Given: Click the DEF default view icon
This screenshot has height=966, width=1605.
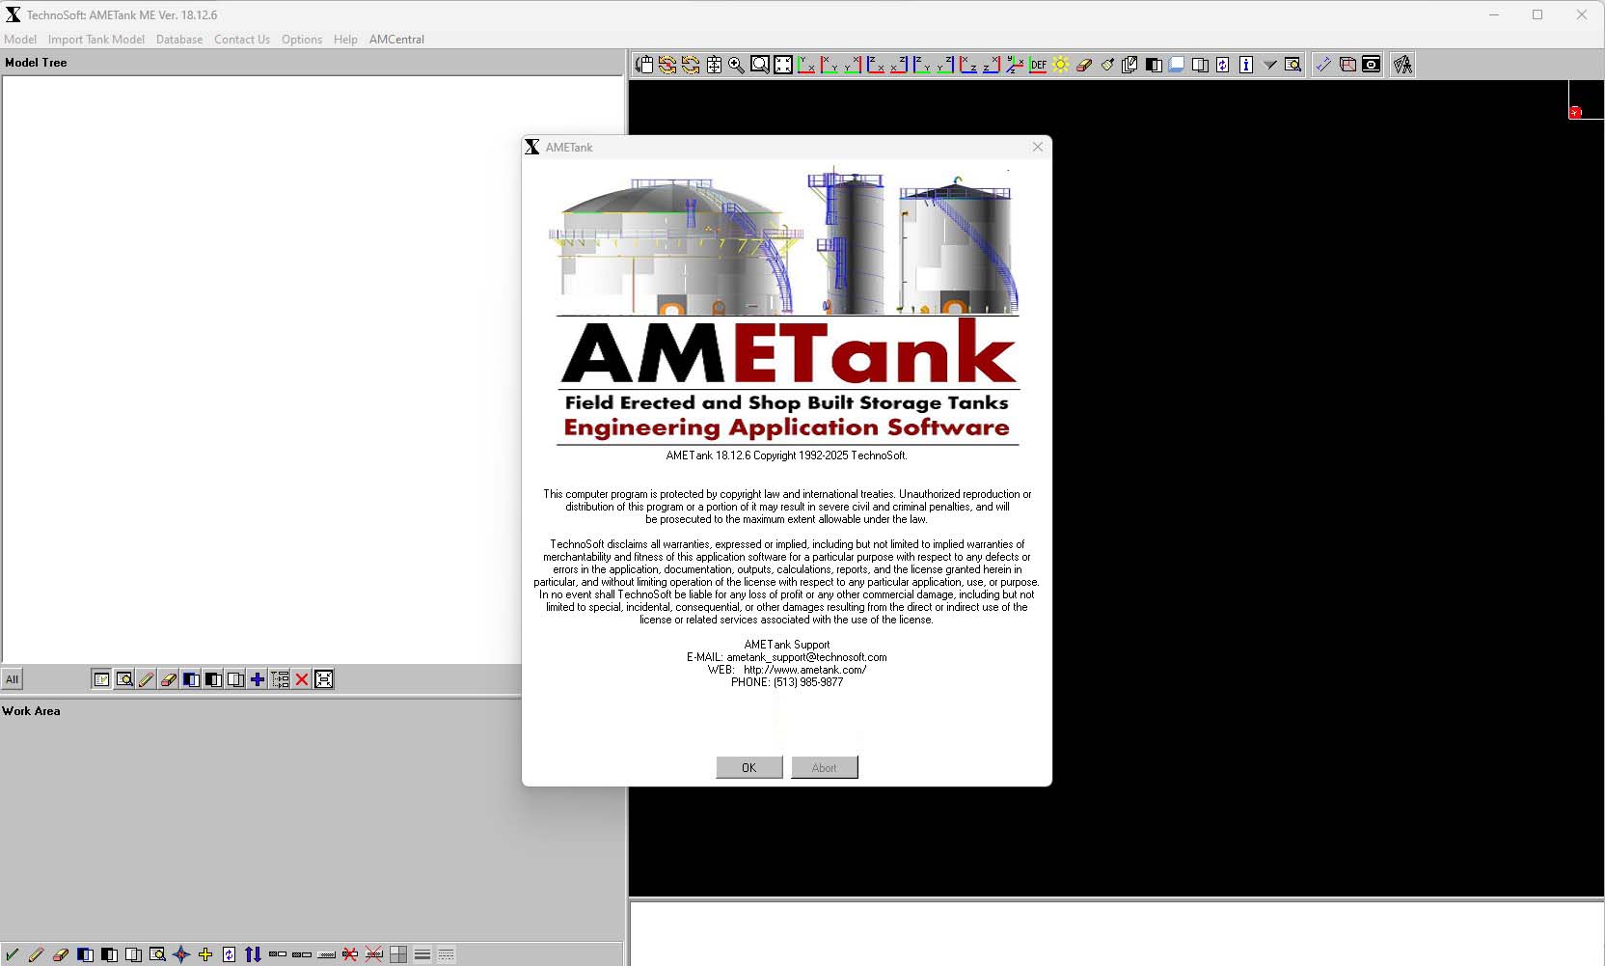Looking at the screenshot, I should 1038,65.
